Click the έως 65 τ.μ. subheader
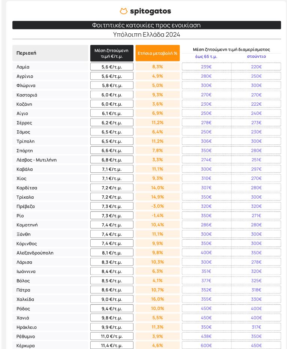 point(206,56)
